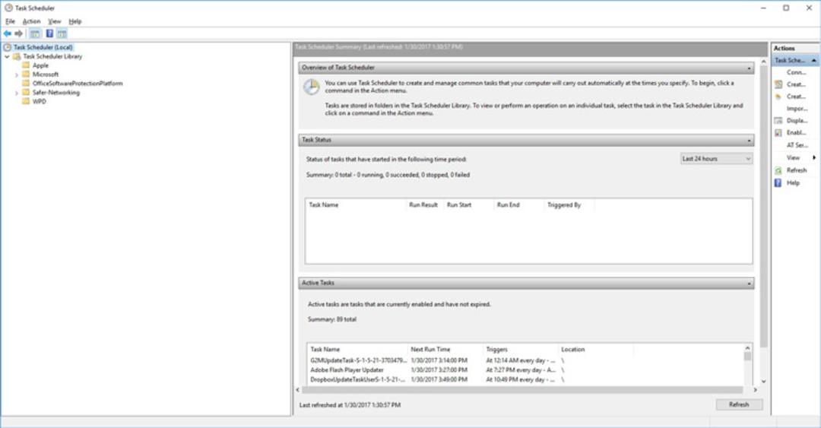821x428 pixels.
Task: Click the Forward arrow toolbar icon
Action: pos(19,33)
